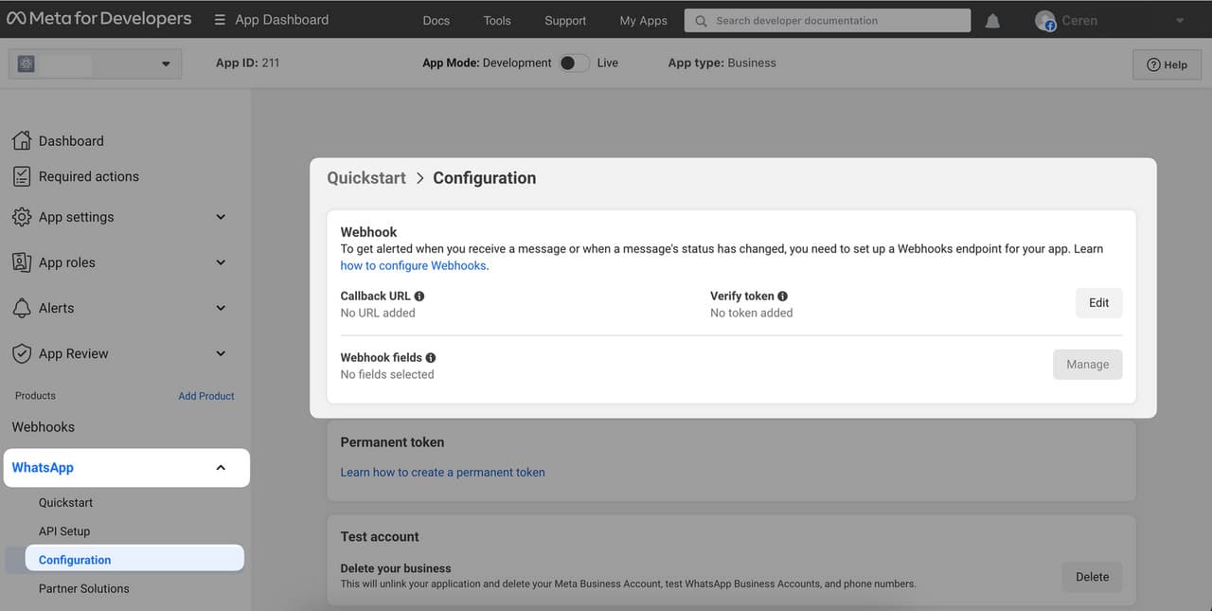
Task: Open 'Learn how to create a permanent token' link
Action: tap(442, 473)
